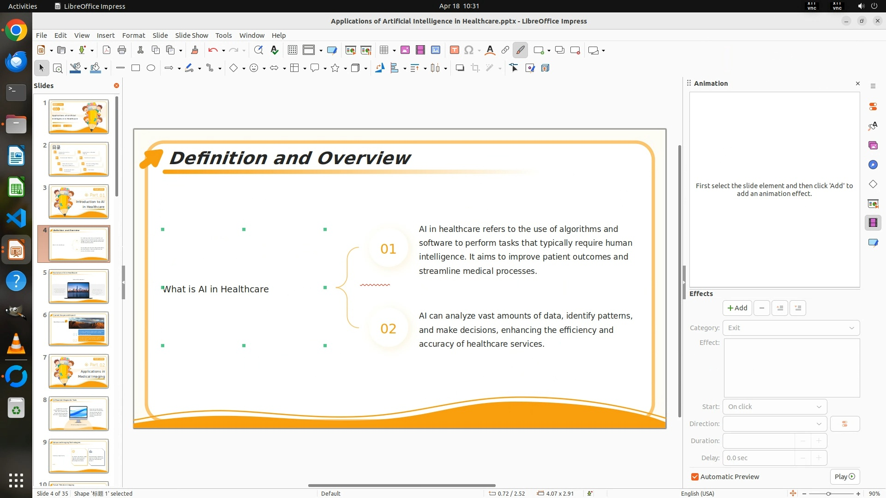Expand the Stars and Banners shape dropdown arrow
Image resolution: width=886 pixels, height=498 pixels.
pyautogui.click(x=345, y=69)
